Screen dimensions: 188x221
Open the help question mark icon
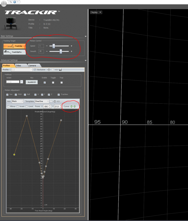pyautogui.click(x=14, y=2)
